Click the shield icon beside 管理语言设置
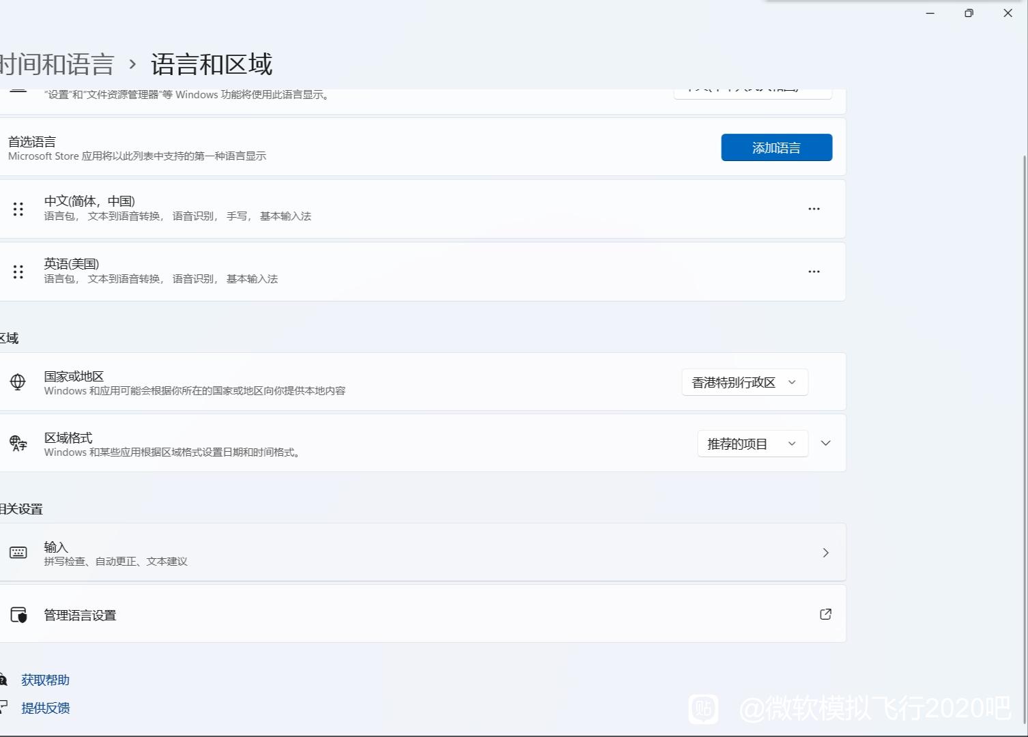Screen dimensions: 1028x737 pyautogui.click(x=18, y=614)
